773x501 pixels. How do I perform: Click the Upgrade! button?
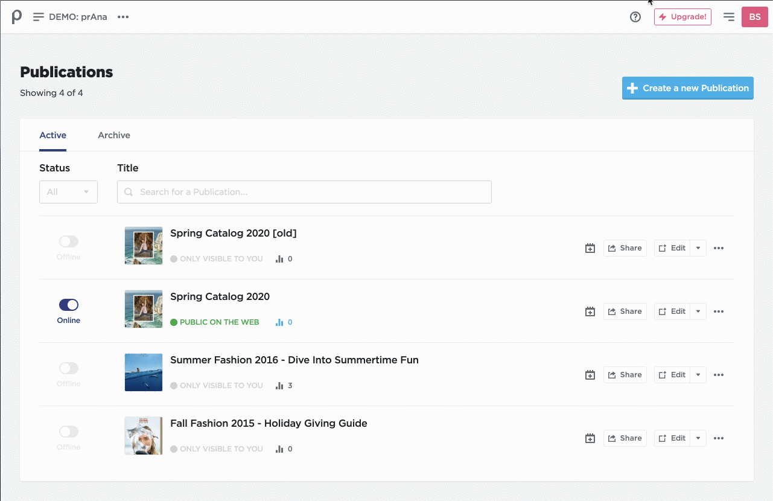[x=682, y=17]
